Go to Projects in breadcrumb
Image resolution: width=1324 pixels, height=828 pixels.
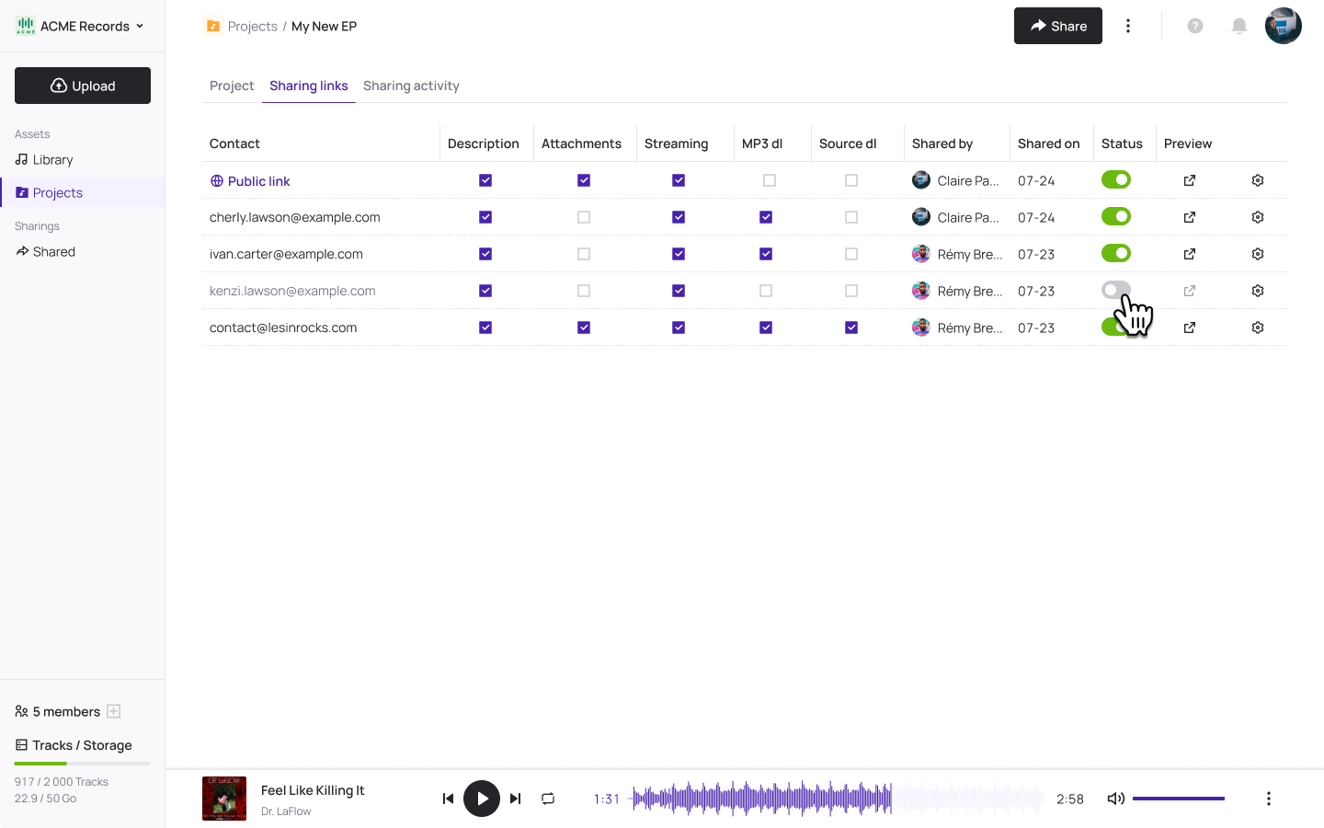coord(252,26)
